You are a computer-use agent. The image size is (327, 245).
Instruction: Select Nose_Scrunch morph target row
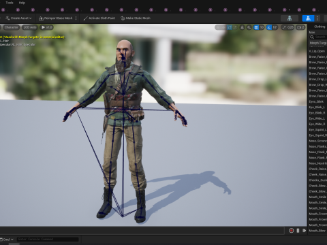(x=317, y=141)
